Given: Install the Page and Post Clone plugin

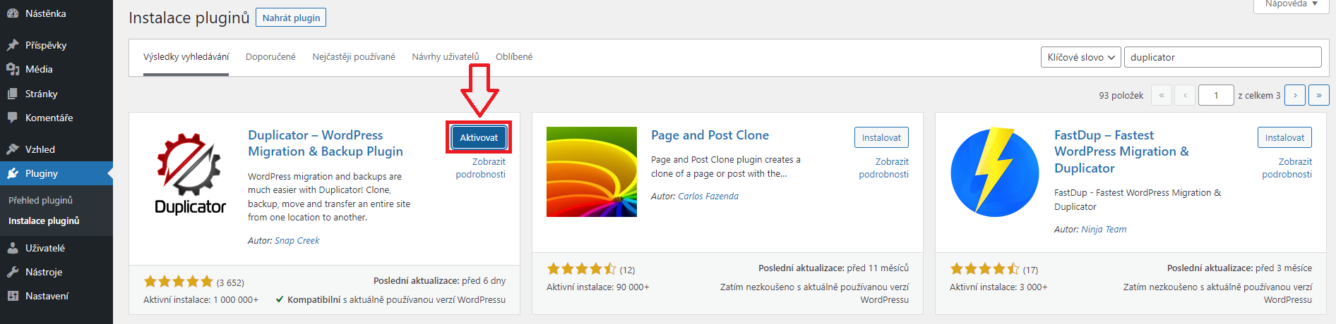Looking at the screenshot, I should (881, 137).
